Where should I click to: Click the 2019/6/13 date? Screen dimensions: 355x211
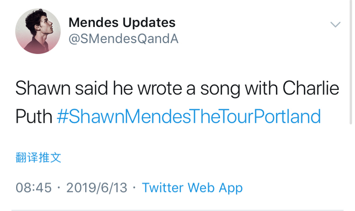tap(96, 188)
